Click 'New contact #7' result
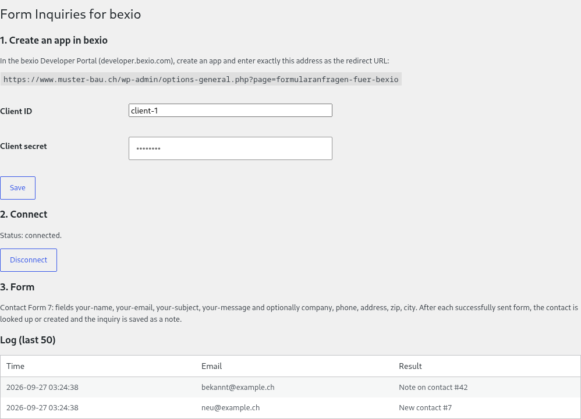 (x=426, y=407)
